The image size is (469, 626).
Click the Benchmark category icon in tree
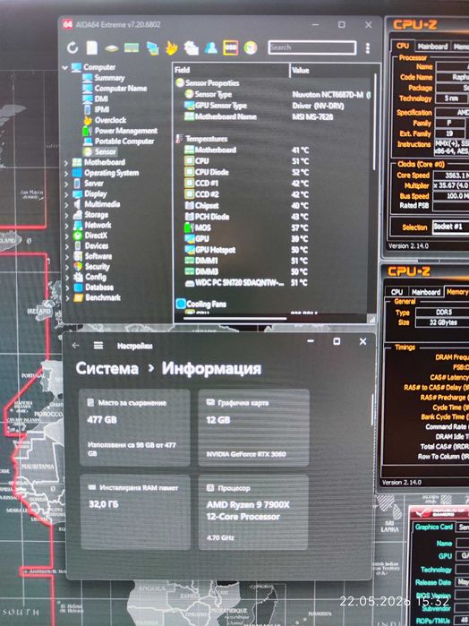click(78, 298)
